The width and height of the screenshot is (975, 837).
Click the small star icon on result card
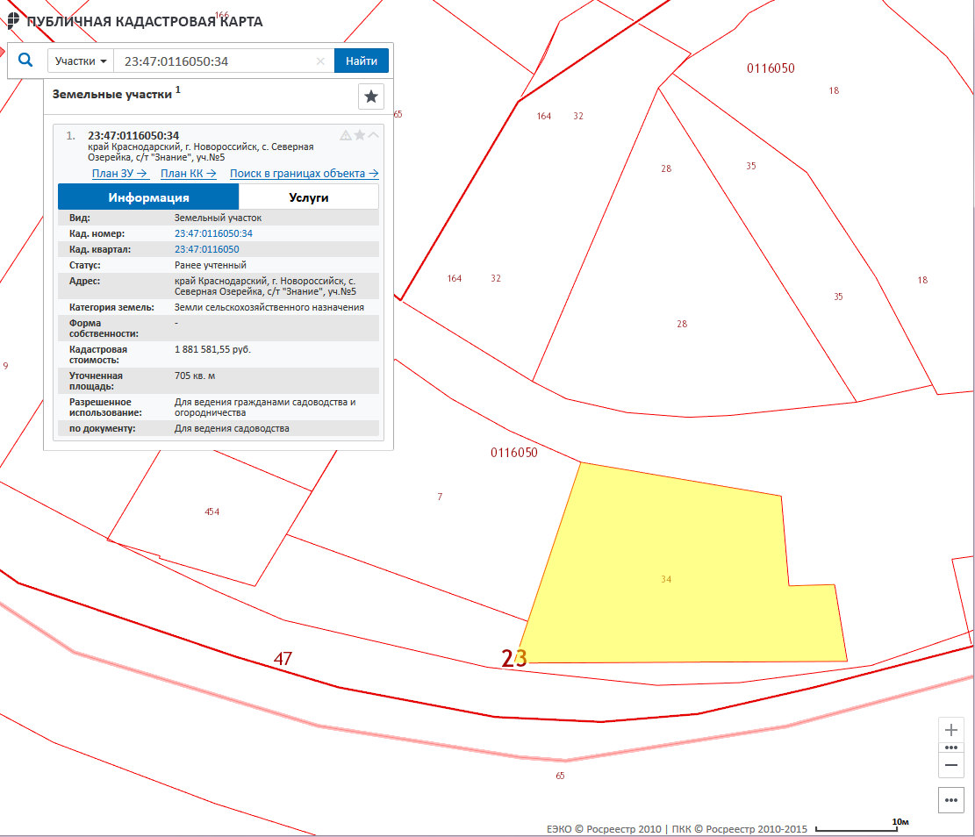pyautogui.click(x=360, y=135)
